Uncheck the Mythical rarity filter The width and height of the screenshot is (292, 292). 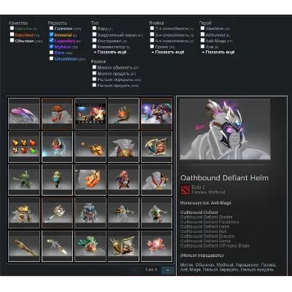pos(51,47)
